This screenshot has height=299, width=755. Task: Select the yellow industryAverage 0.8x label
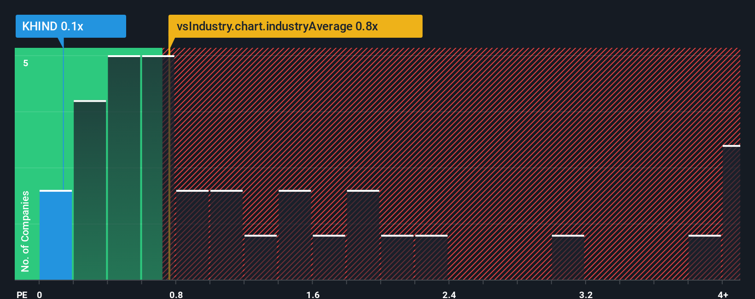pyautogui.click(x=295, y=26)
